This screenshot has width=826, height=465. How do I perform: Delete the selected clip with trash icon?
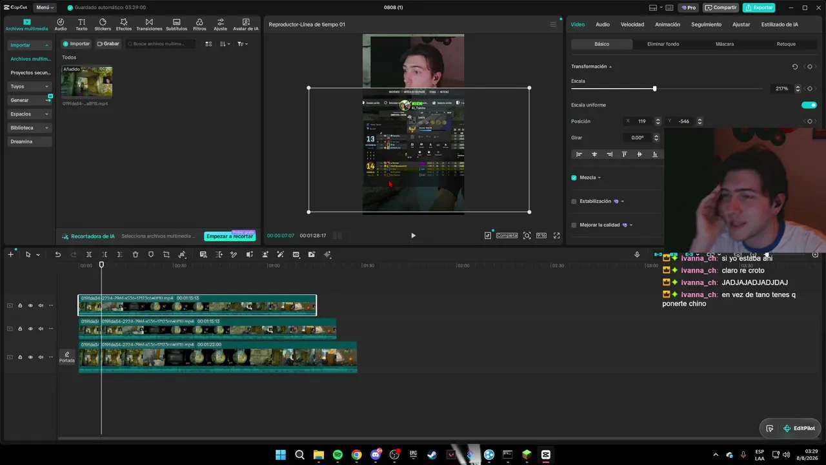click(136, 254)
